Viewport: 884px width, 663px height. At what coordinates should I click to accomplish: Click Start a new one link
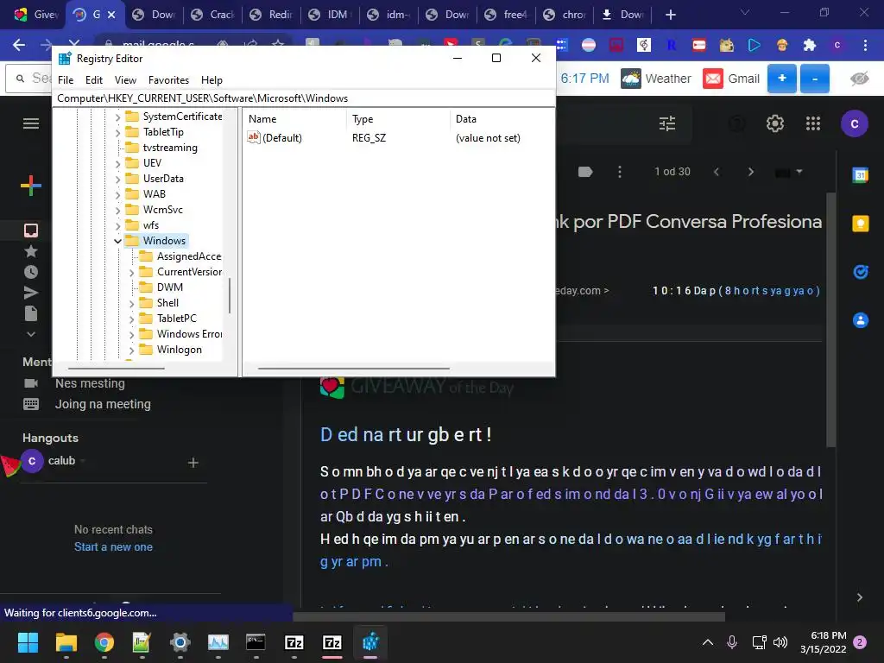[113, 546]
